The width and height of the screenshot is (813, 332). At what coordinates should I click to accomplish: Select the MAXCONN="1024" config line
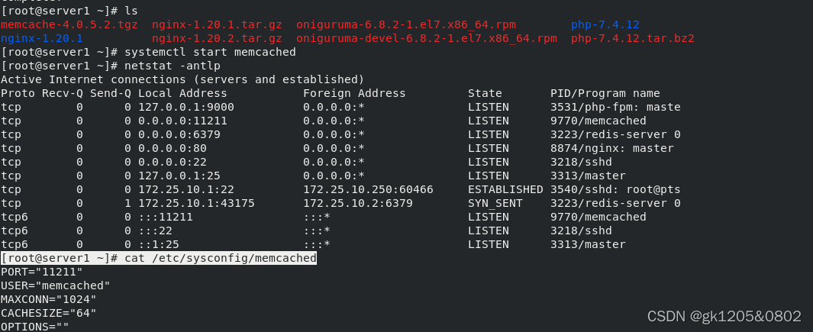pos(49,299)
